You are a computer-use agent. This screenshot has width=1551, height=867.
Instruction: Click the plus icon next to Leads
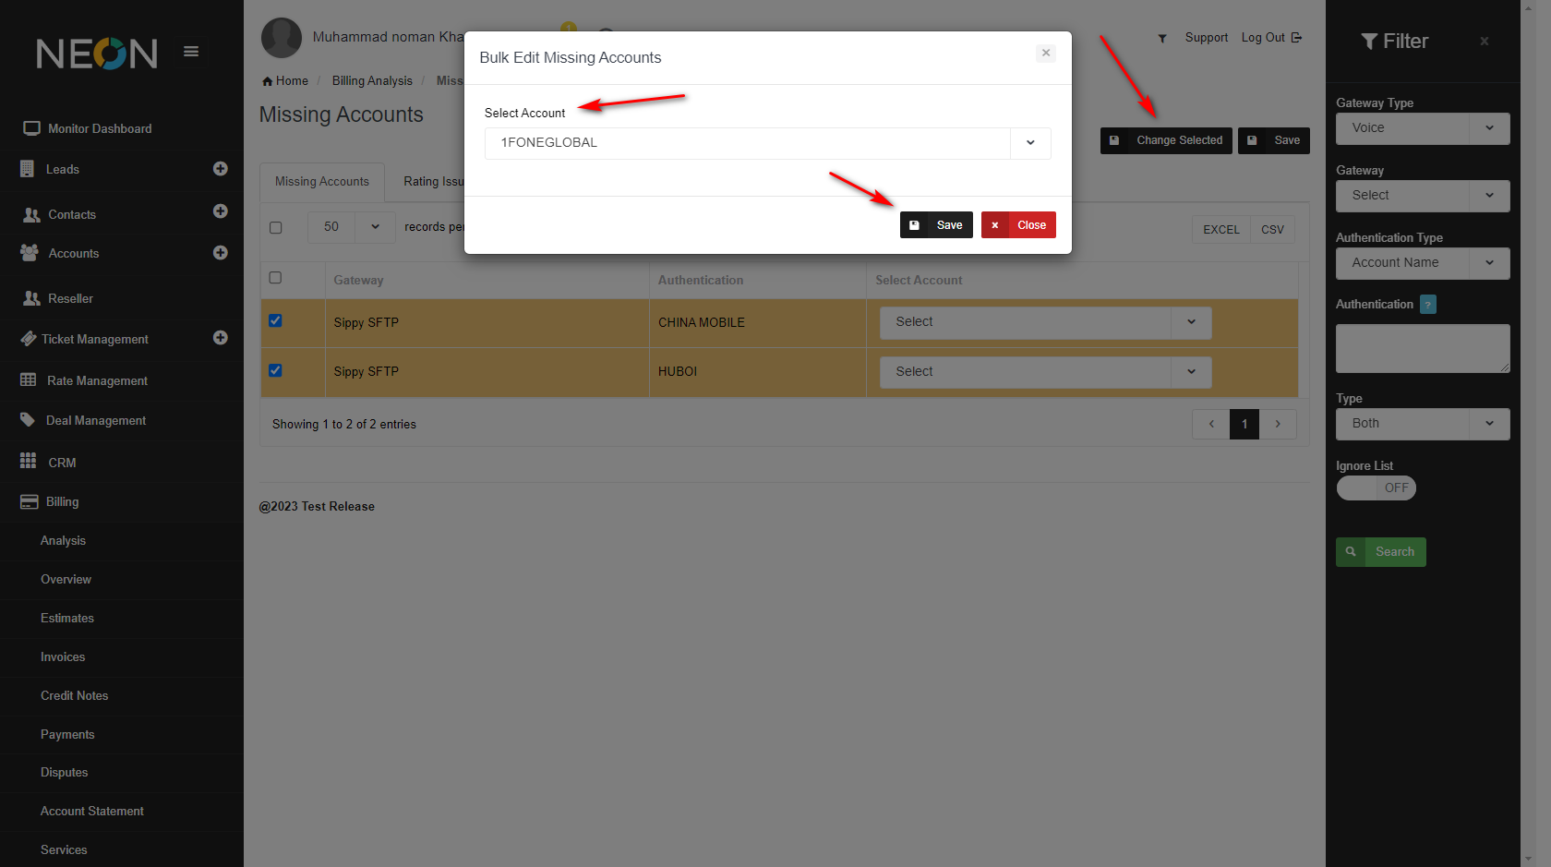(220, 169)
